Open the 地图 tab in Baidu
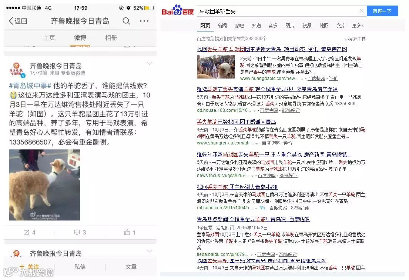Viewport: 409px width, 280px height. coord(324,26)
